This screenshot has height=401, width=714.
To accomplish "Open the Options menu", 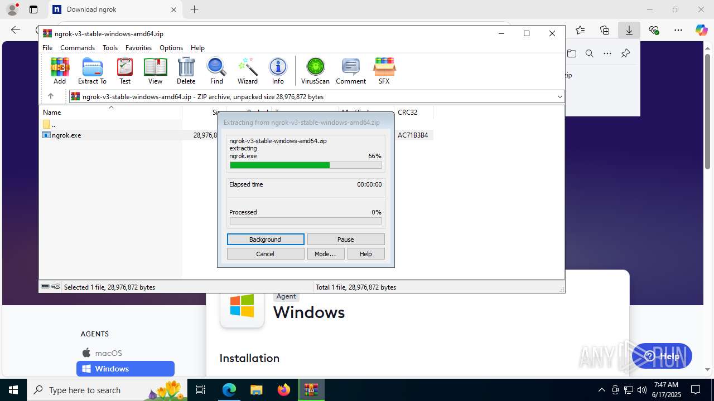I will (171, 48).
